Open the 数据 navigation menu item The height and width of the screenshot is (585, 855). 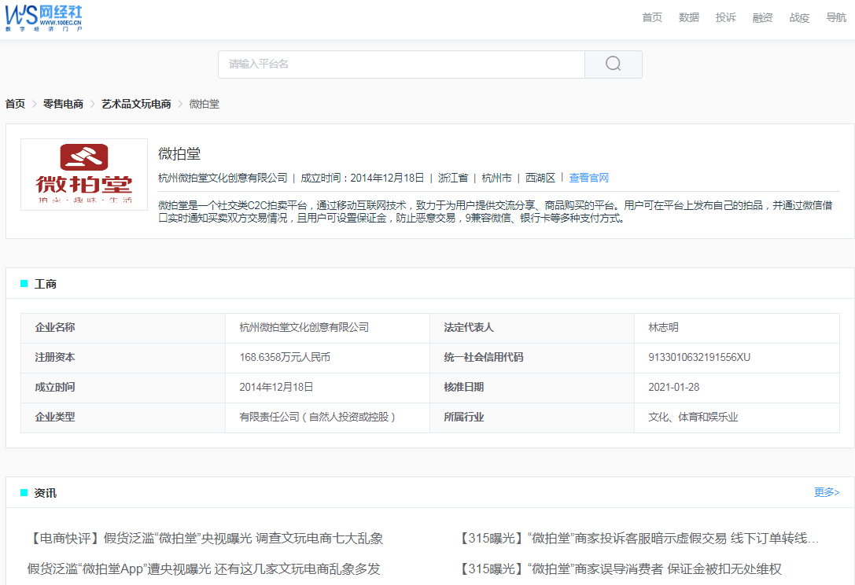pyautogui.click(x=689, y=17)
